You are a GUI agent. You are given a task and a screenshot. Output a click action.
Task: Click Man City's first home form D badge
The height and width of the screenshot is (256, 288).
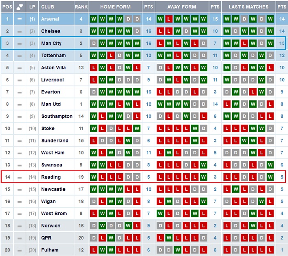click(x=94, y=43)
